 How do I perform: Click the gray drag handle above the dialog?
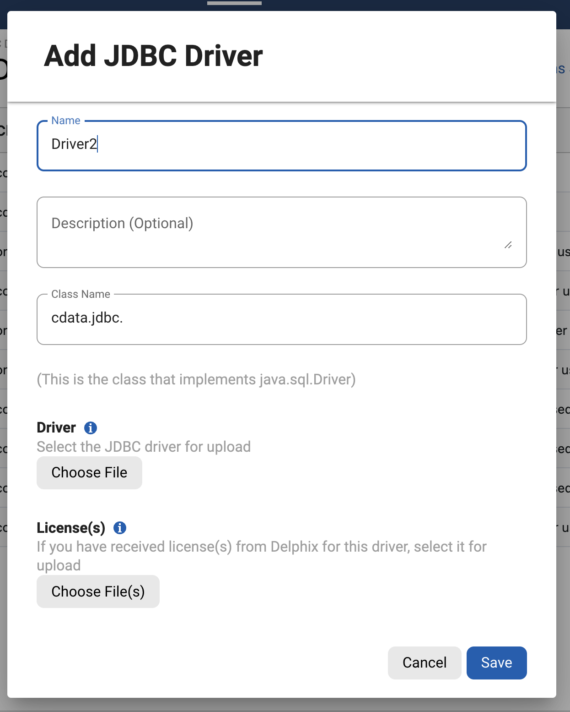tap(234, 3)
